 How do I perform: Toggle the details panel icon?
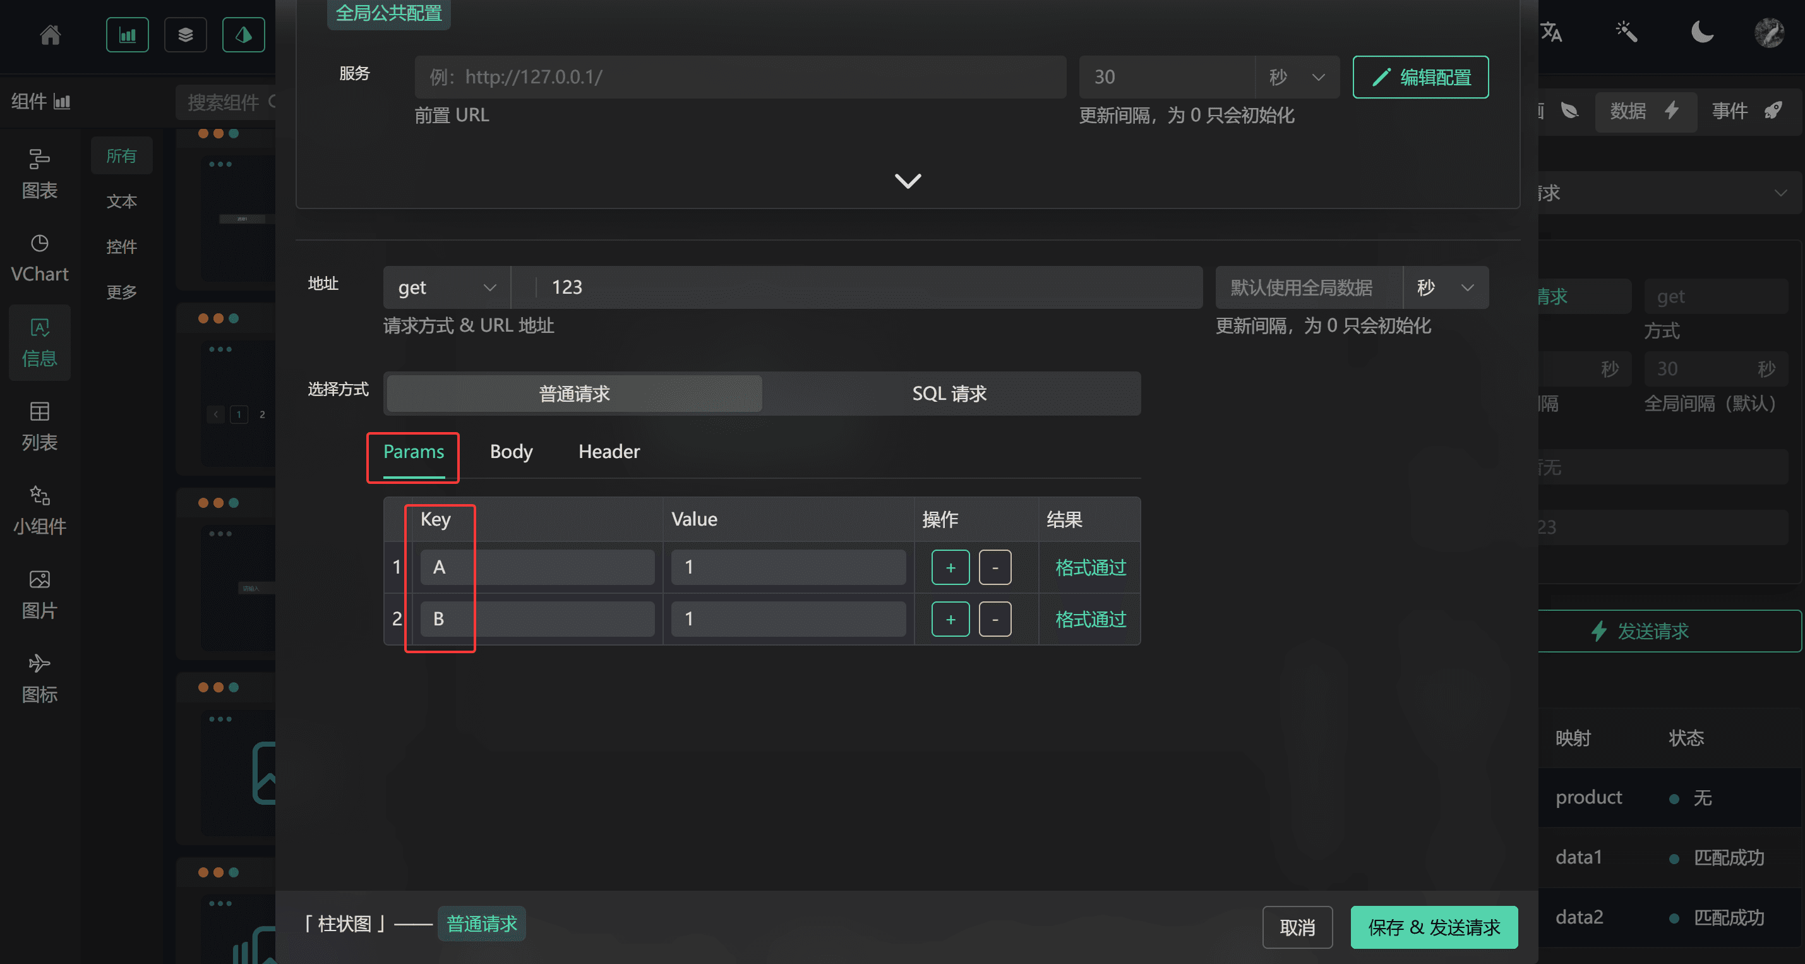click(x=243, y=34)
